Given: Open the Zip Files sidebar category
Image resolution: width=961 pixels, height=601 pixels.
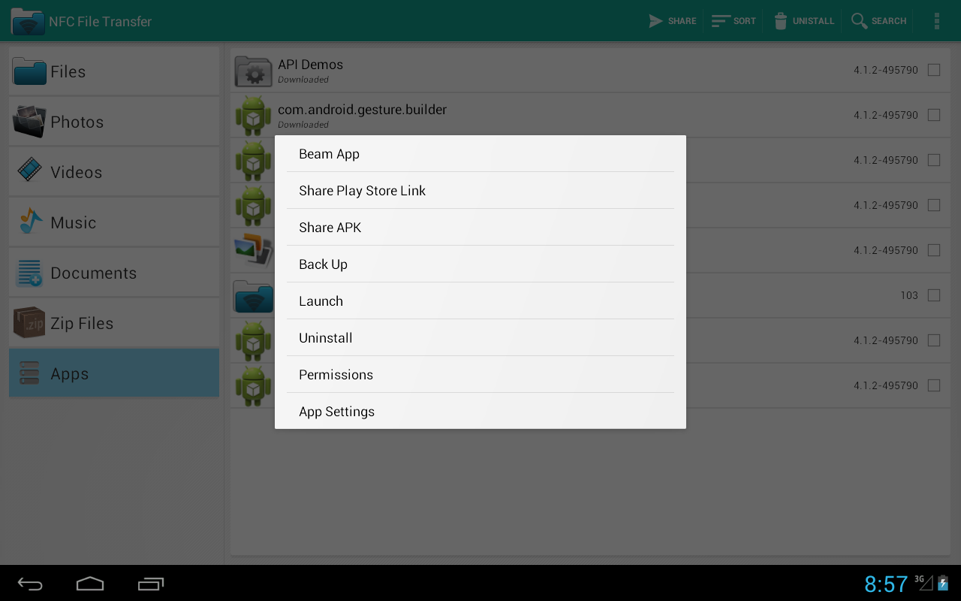Looking at the screenshot, I should 114,323.
